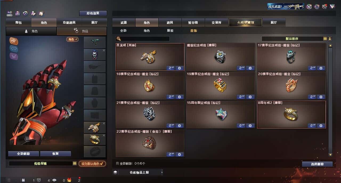
Task: Open the bar chart statistics icon
Action: point(18,13)
